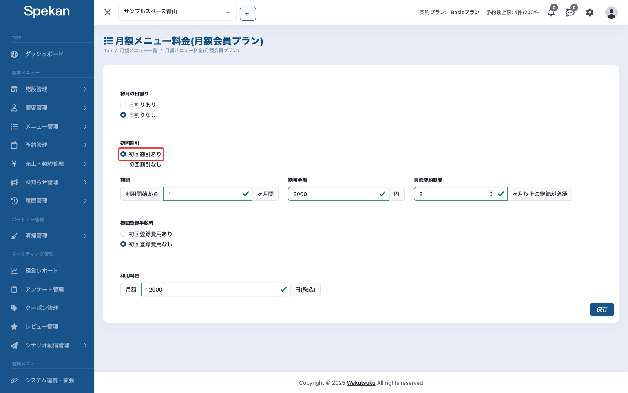Click the 月額 price input with 12000
Screen dimensions: 628x393
216,290
